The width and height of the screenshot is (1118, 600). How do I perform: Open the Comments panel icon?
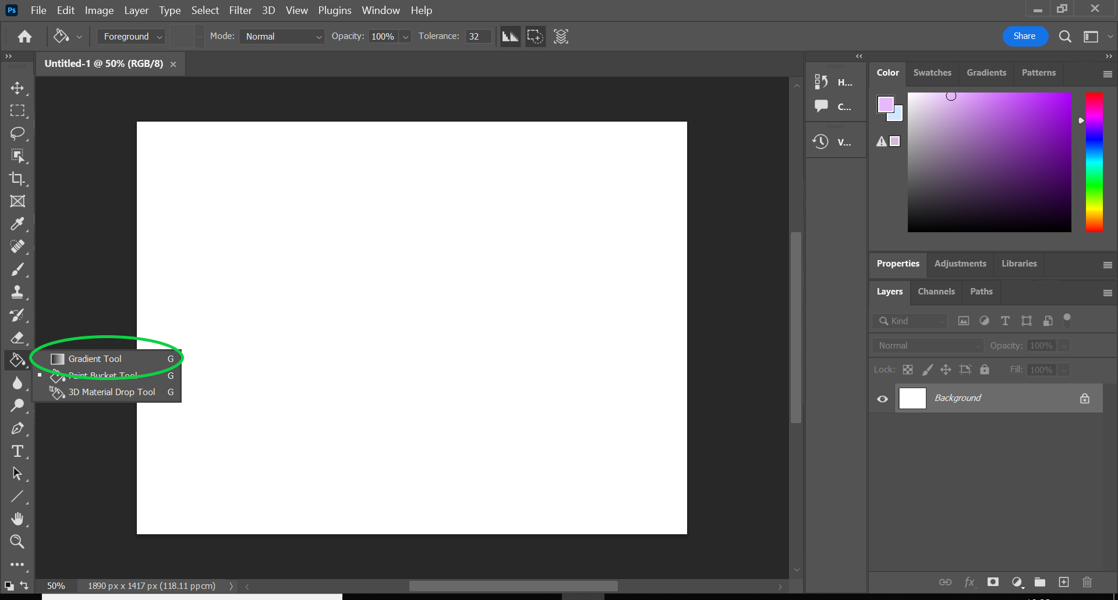point(821,106)
